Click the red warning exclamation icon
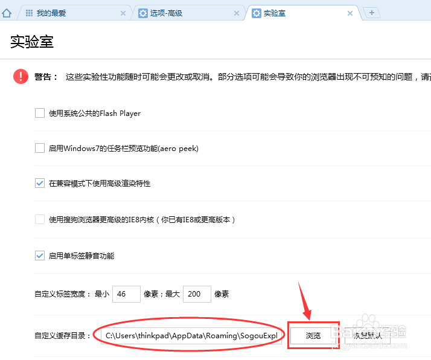The height and width of the screenshot is (360, 431). [21, 76]
